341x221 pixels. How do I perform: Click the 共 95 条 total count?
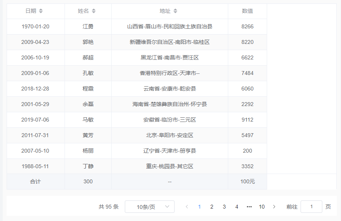point(108,207)
